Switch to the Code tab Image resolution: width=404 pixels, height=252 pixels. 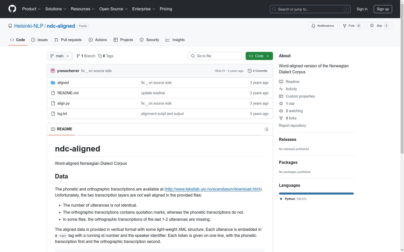18,40
